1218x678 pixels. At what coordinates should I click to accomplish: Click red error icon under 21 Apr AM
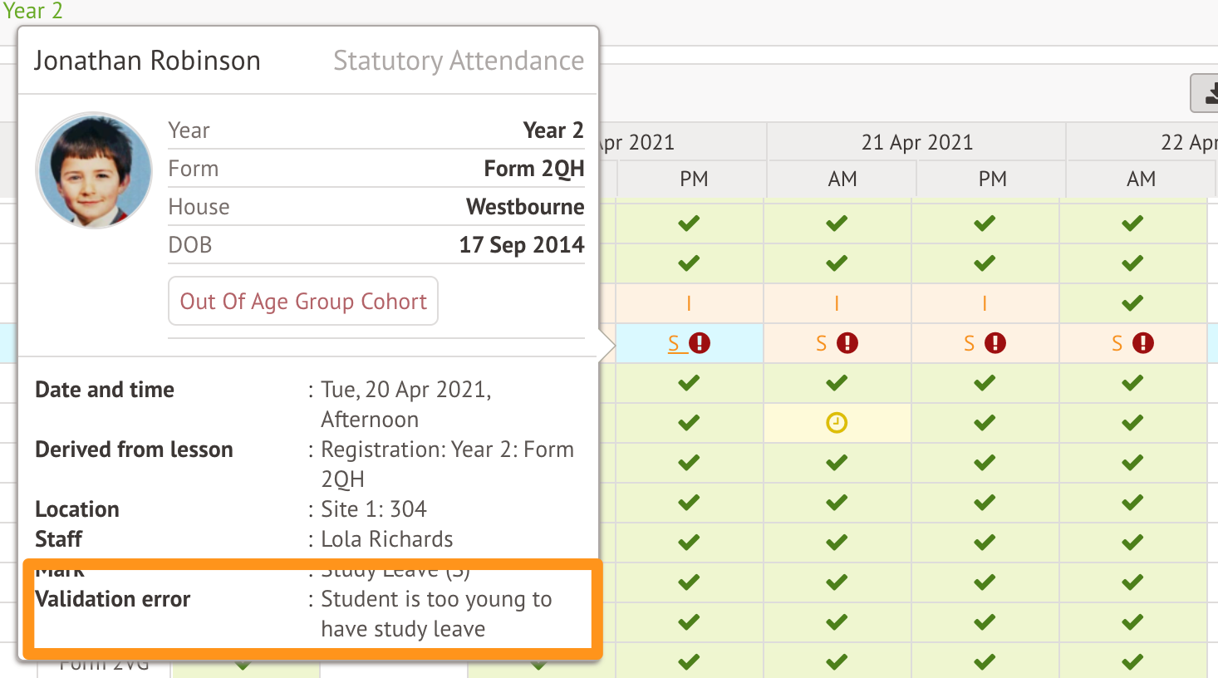847,343
